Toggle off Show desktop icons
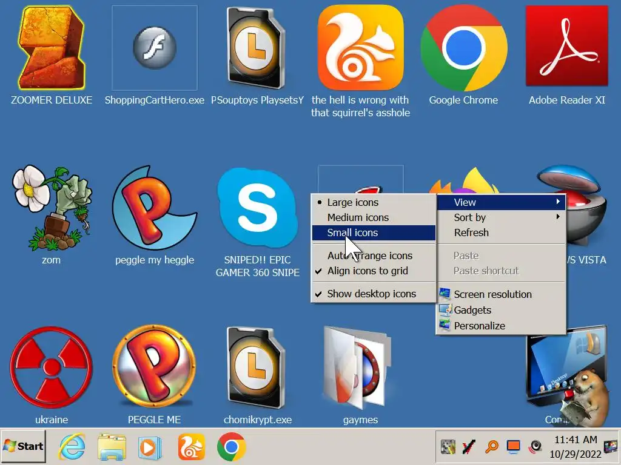Screen dimensions: 621x465 click(x=374, y=294)
